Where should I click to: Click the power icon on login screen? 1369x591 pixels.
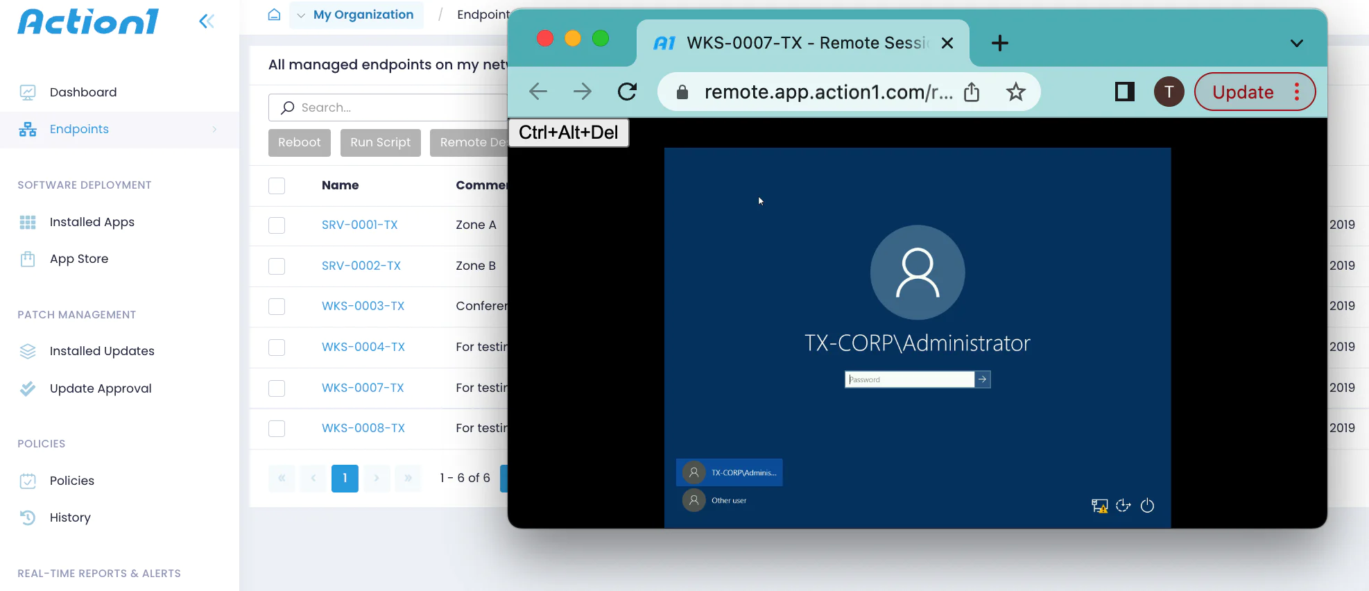point(1147,506)
